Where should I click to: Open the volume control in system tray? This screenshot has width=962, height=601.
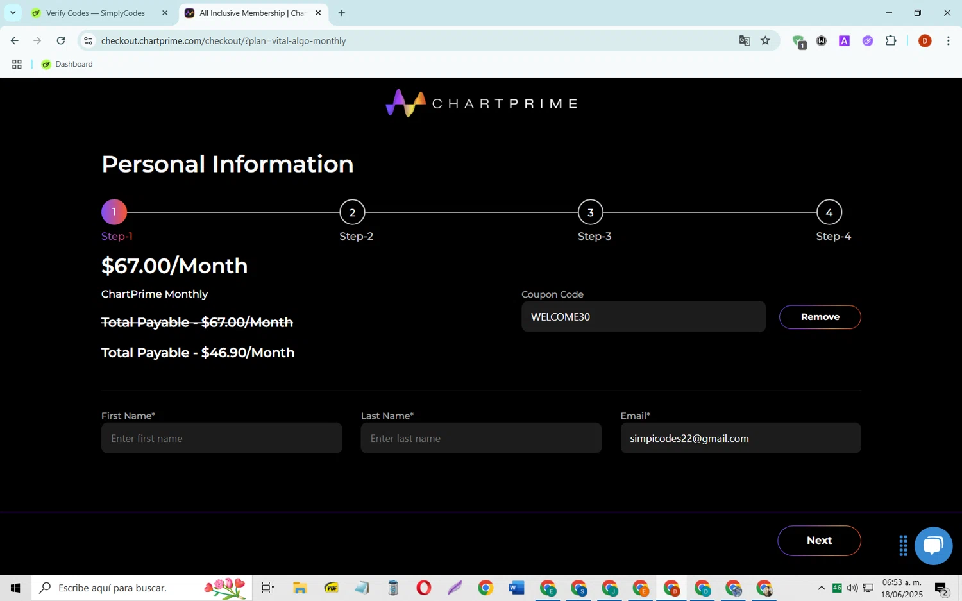pyautogui.click(x=852, y=588)
